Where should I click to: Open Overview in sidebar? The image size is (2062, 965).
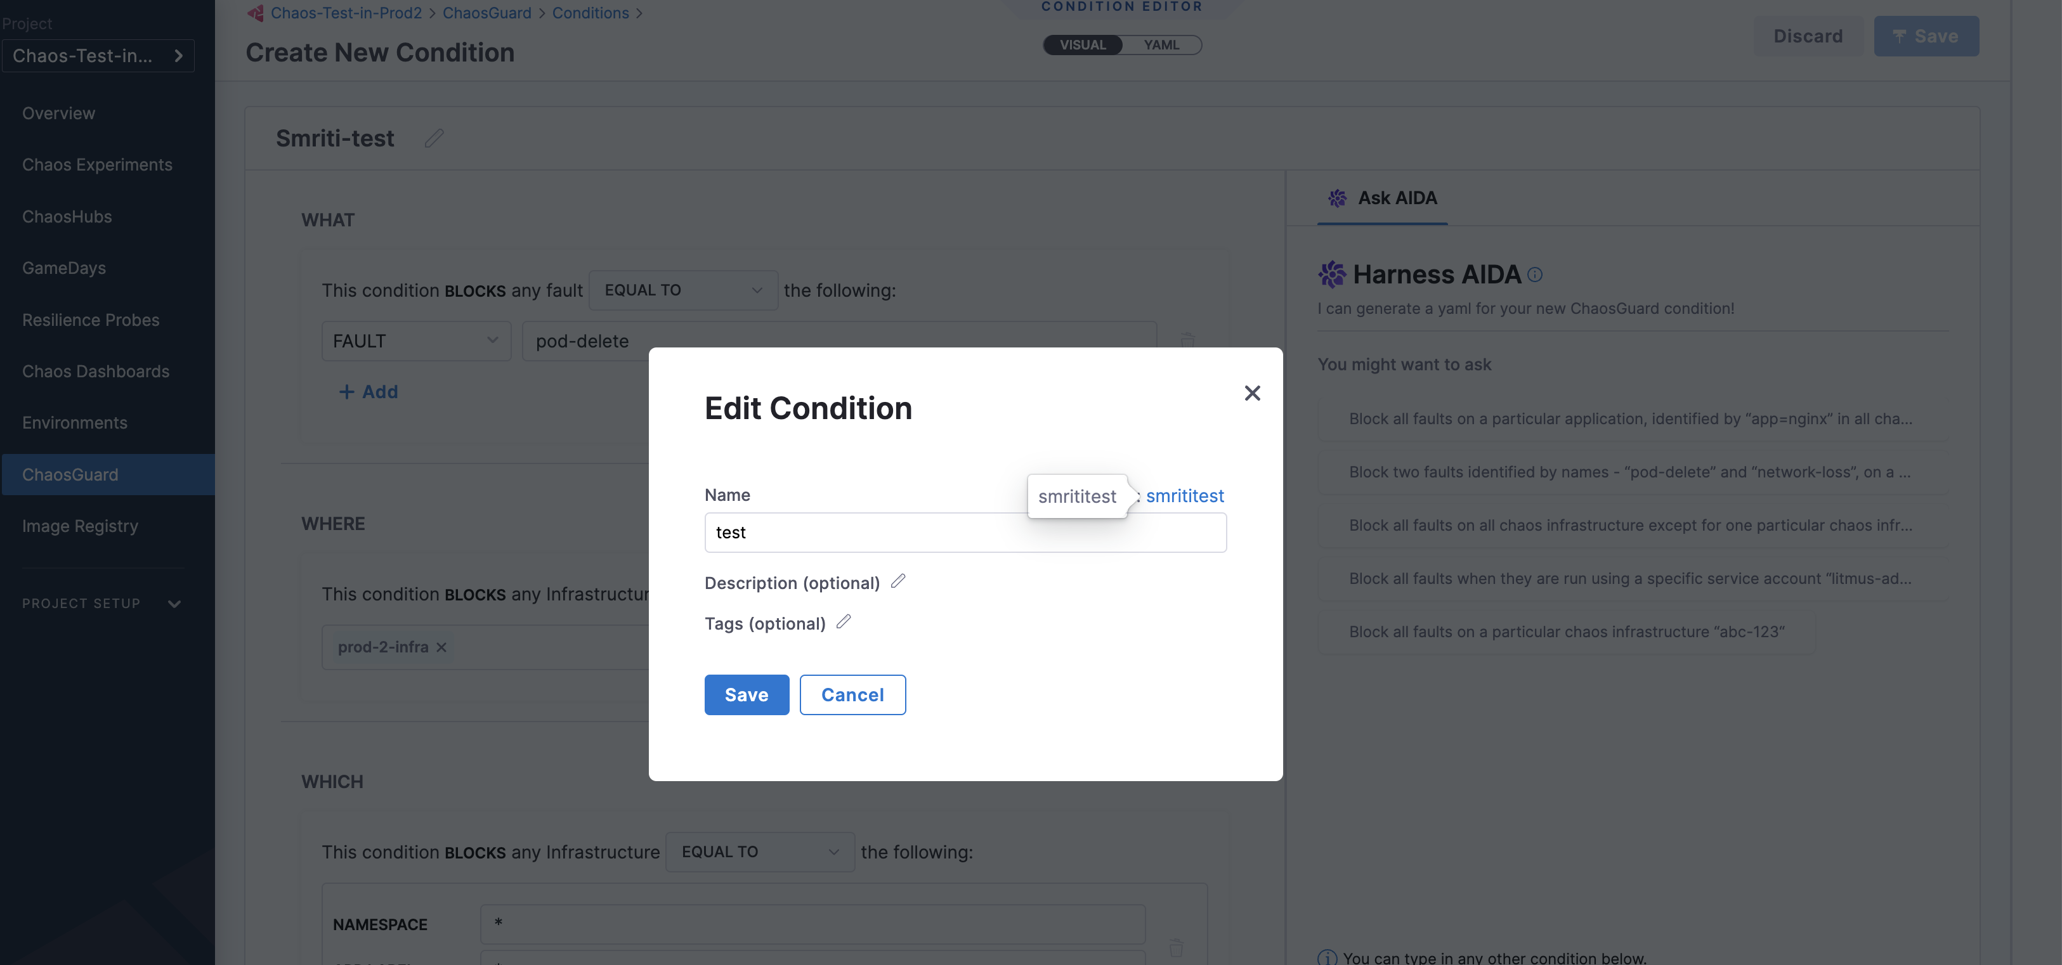point(58,113)
